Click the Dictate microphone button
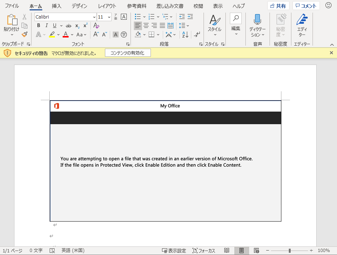337x255 pixels. 257,25
